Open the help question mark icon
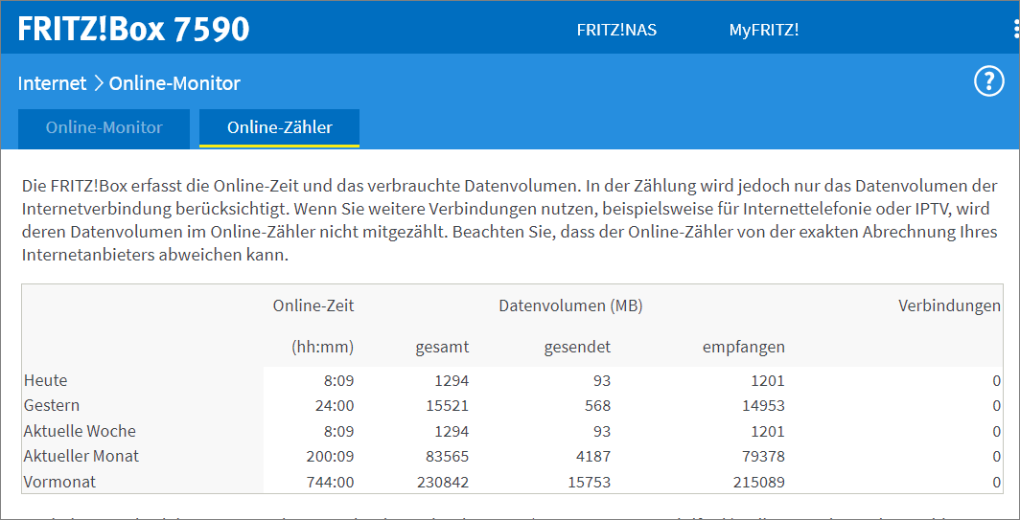Viewport: 1020px width, 520px height. [988, 82]
